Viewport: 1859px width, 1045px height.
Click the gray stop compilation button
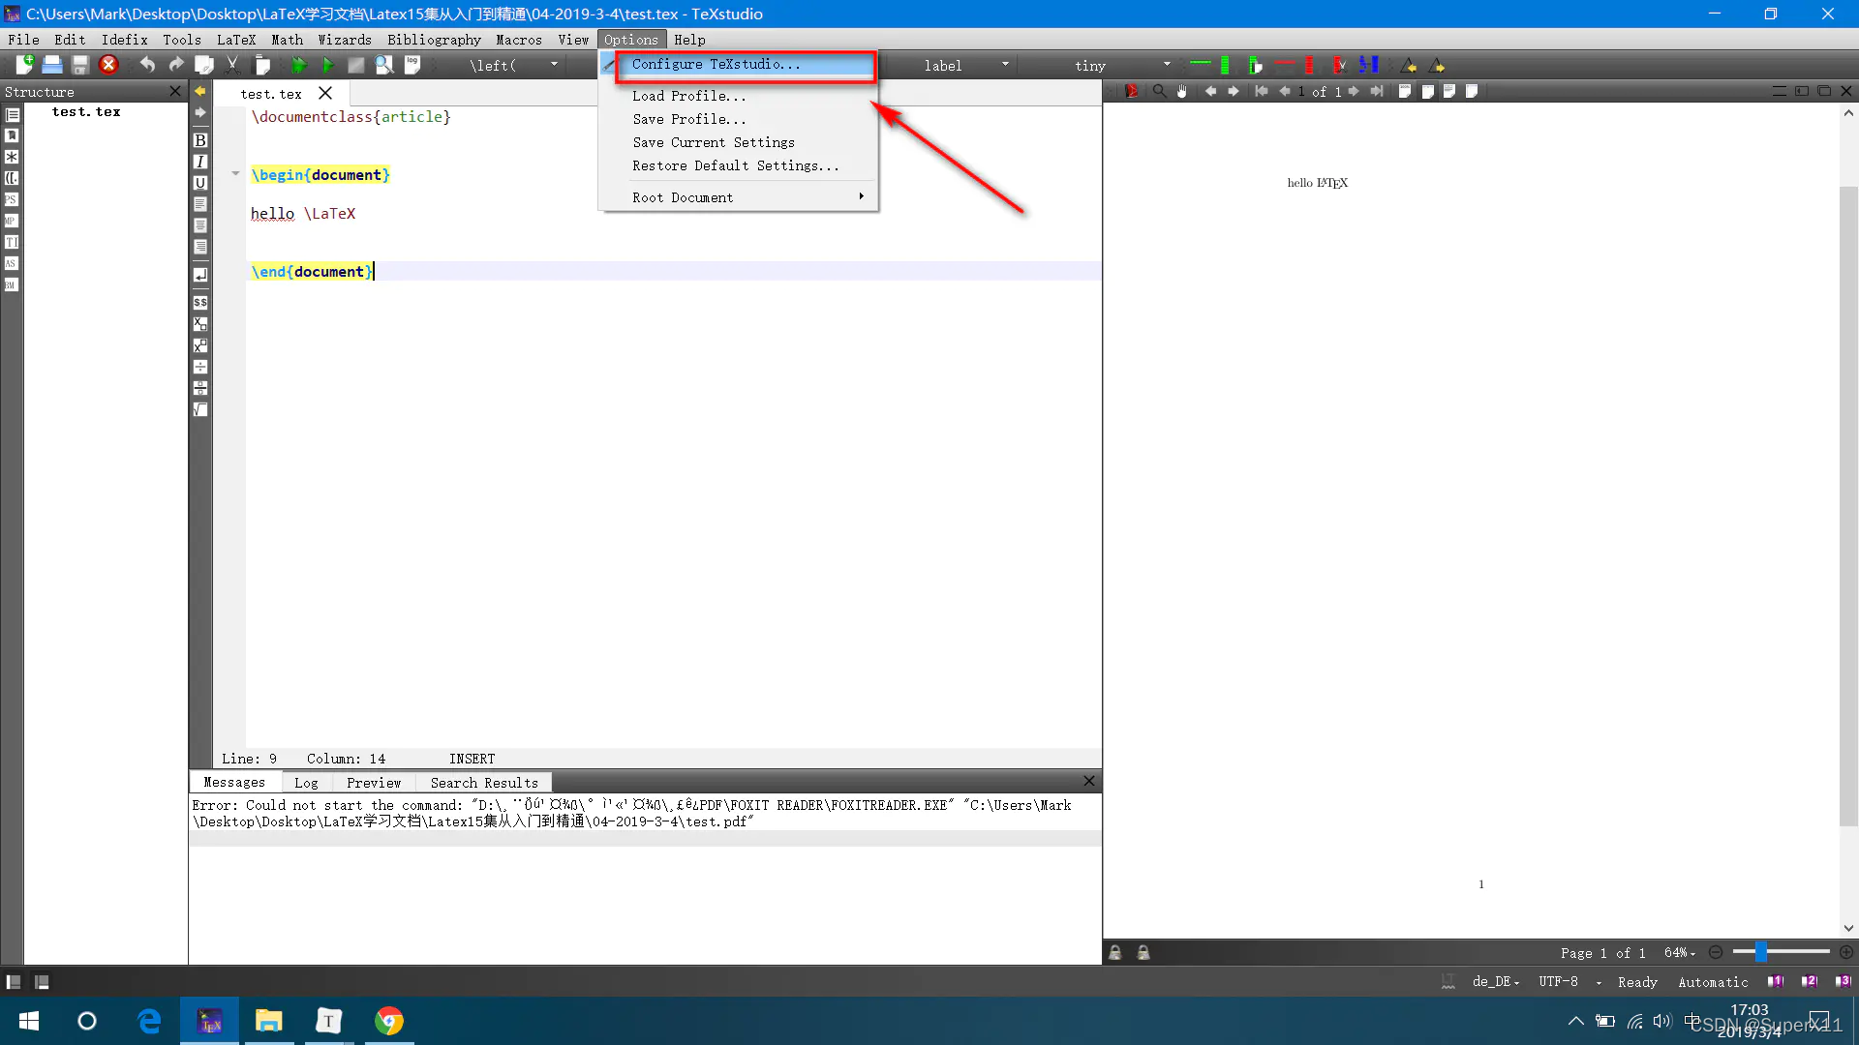pyautogui.click(x=355, y=65)
